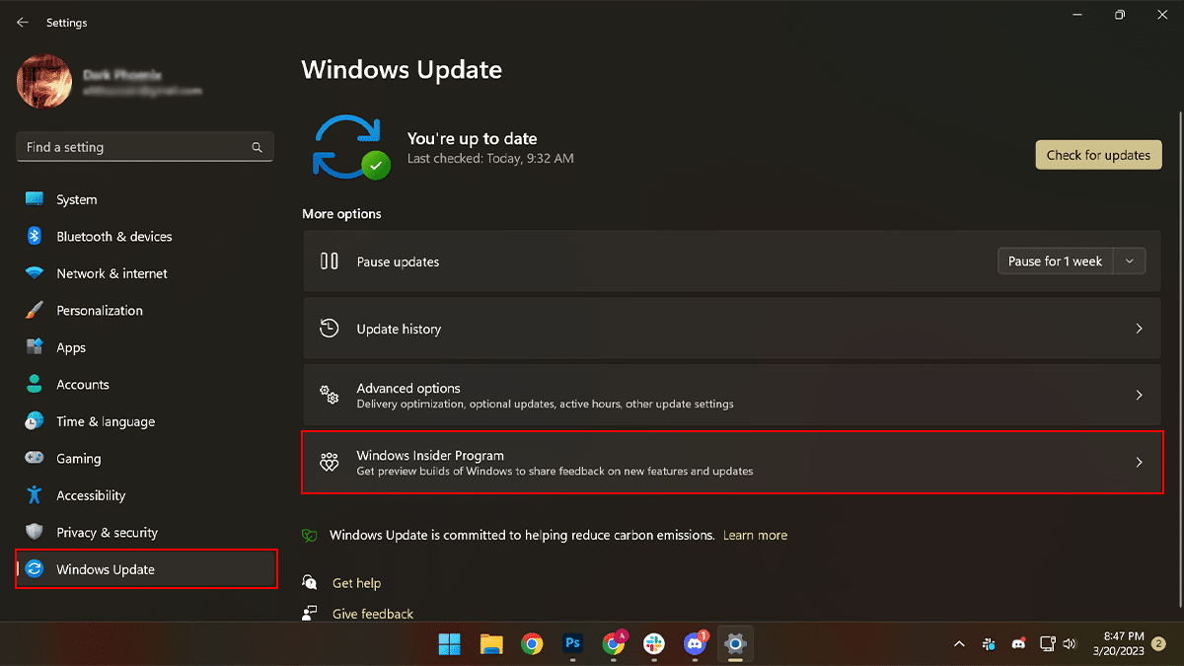Click the Find a setting search box

click(x=133, y=147)
